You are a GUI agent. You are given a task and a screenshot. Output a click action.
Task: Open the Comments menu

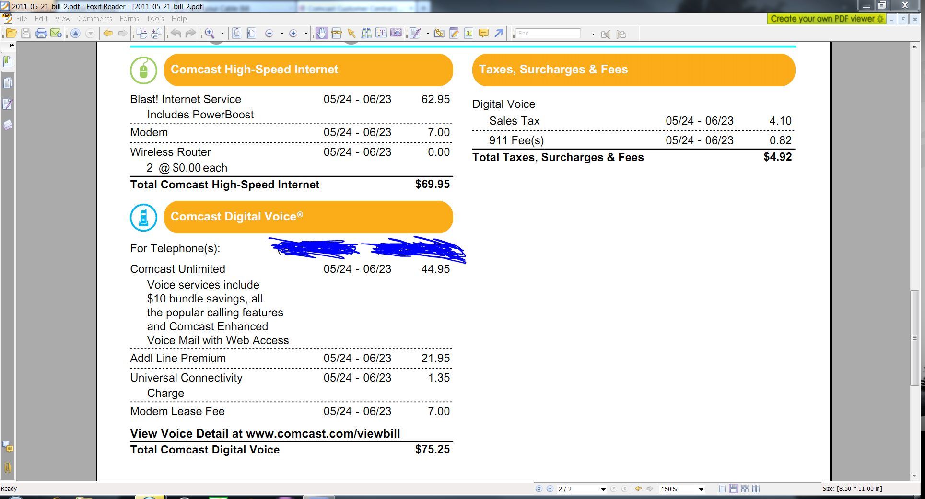pyautogui.click(x=95, y=19)
